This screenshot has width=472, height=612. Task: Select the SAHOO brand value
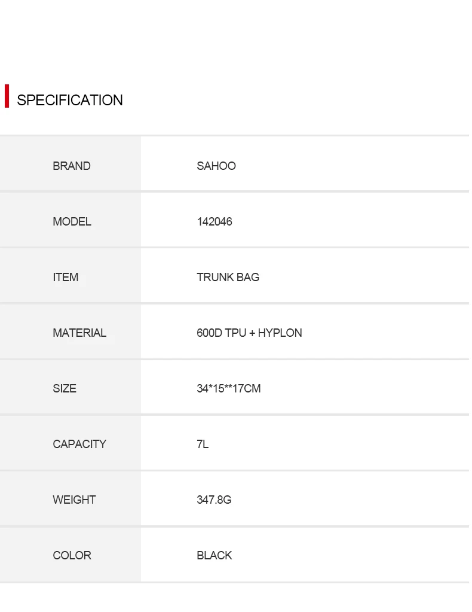coord(216,166)
